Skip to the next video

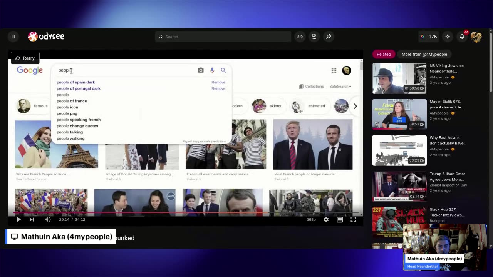pyautogui.click(x=32, y=219)
